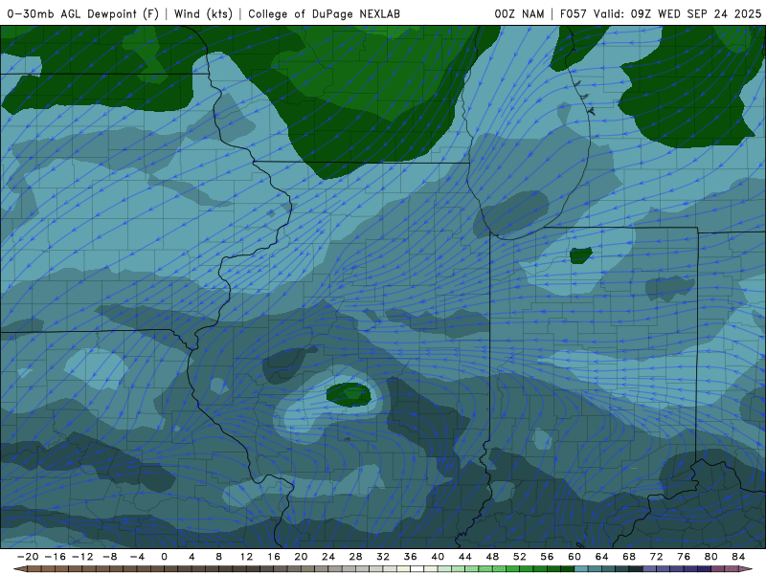Click the 48 legend value
The height and width of the screenshot is (574, 766).
492,557
